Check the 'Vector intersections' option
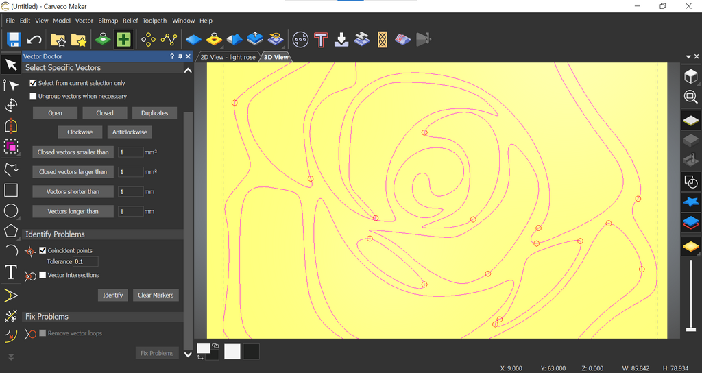The image size is (702, 373). 43,275
